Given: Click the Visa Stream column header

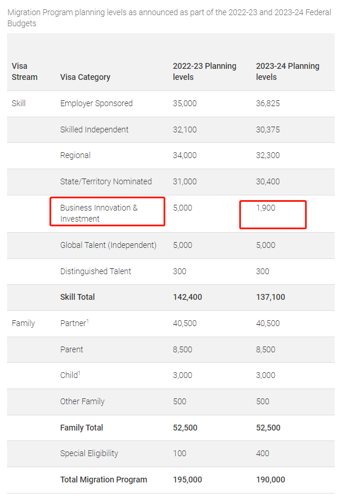Looking at the screenshot, I should [x=24, y=72].
